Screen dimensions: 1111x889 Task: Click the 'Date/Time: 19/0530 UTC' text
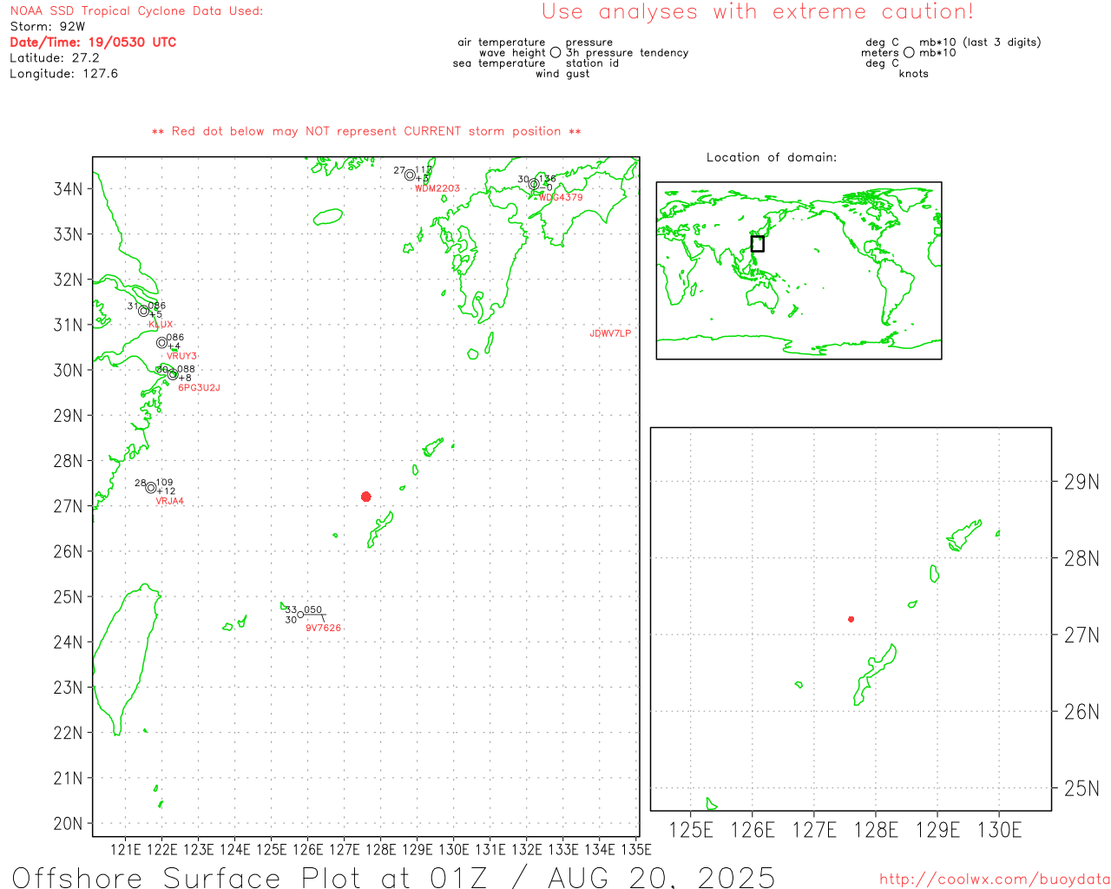[93, 43]
